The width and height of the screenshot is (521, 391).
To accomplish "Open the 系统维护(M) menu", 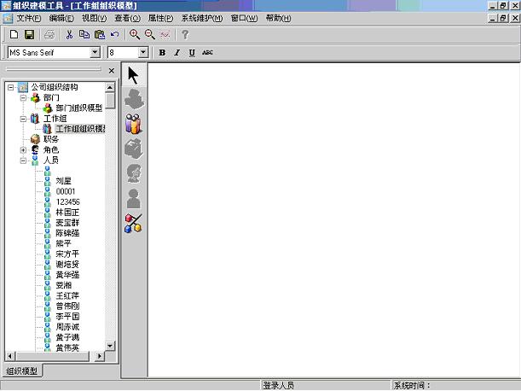I will (x=202, y=18).
